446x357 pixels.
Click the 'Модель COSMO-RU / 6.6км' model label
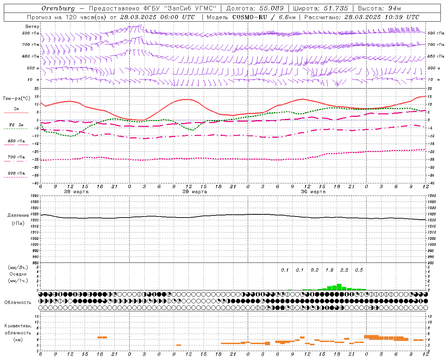(x=252, y=17)
